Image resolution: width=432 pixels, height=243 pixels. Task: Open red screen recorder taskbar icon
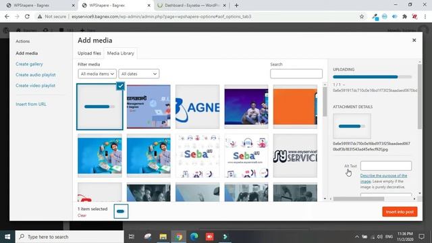[x=210, y=237]
